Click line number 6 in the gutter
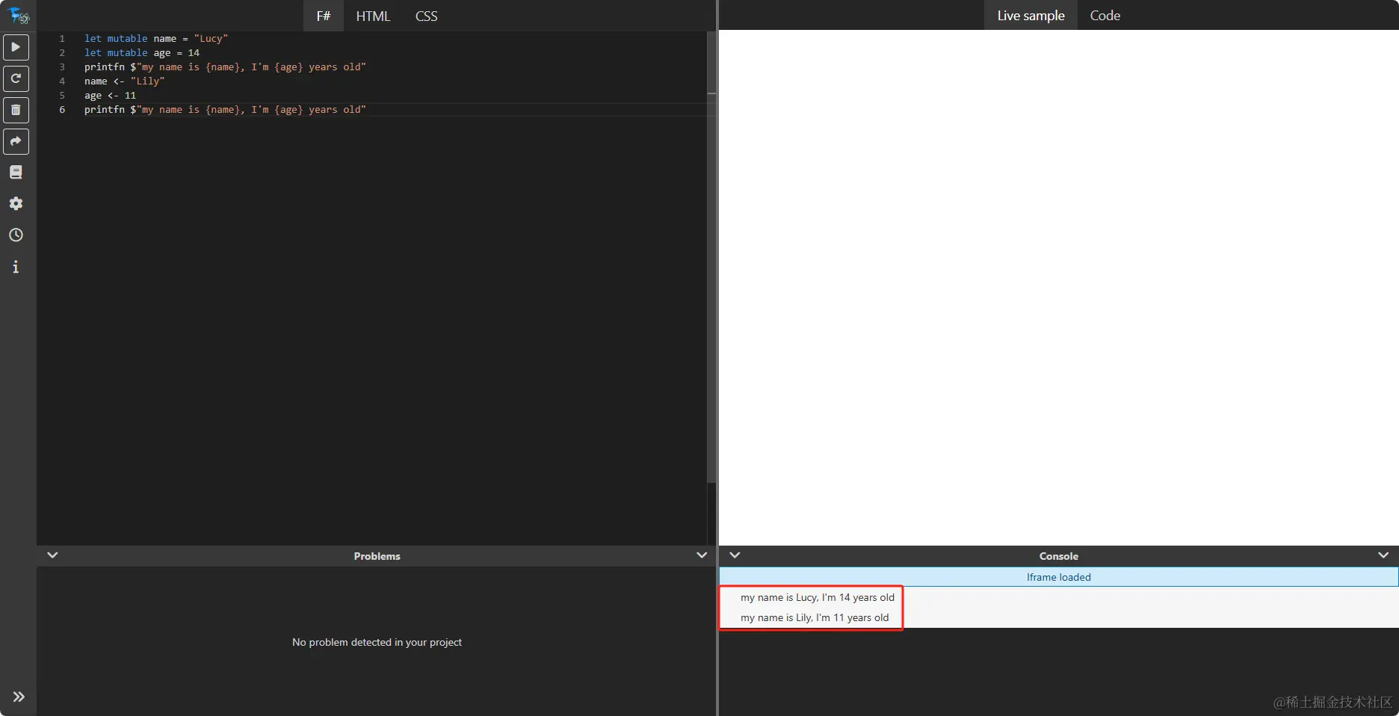Viewport: 1399px width, 716px height. [x=62, y=109]
